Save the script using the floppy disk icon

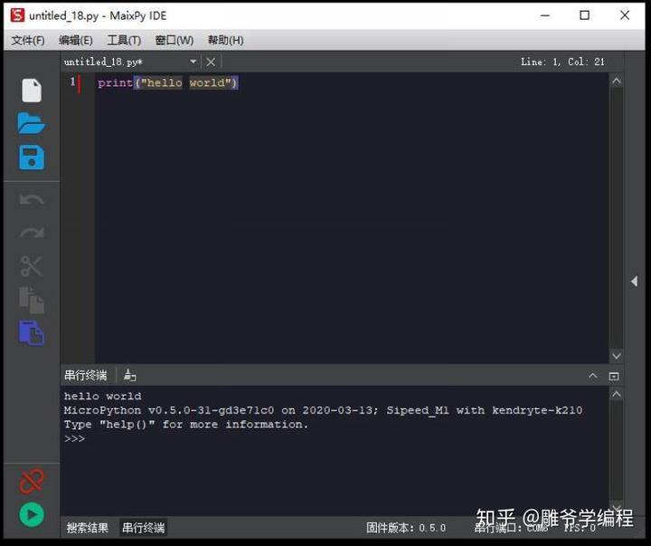[32, 158]
